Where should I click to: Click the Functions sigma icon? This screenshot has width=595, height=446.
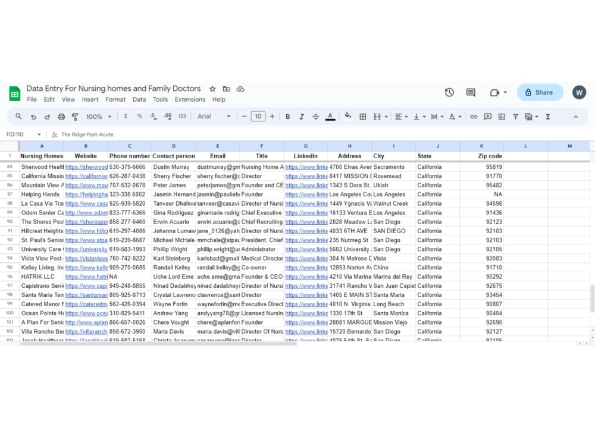pos(548,117)
